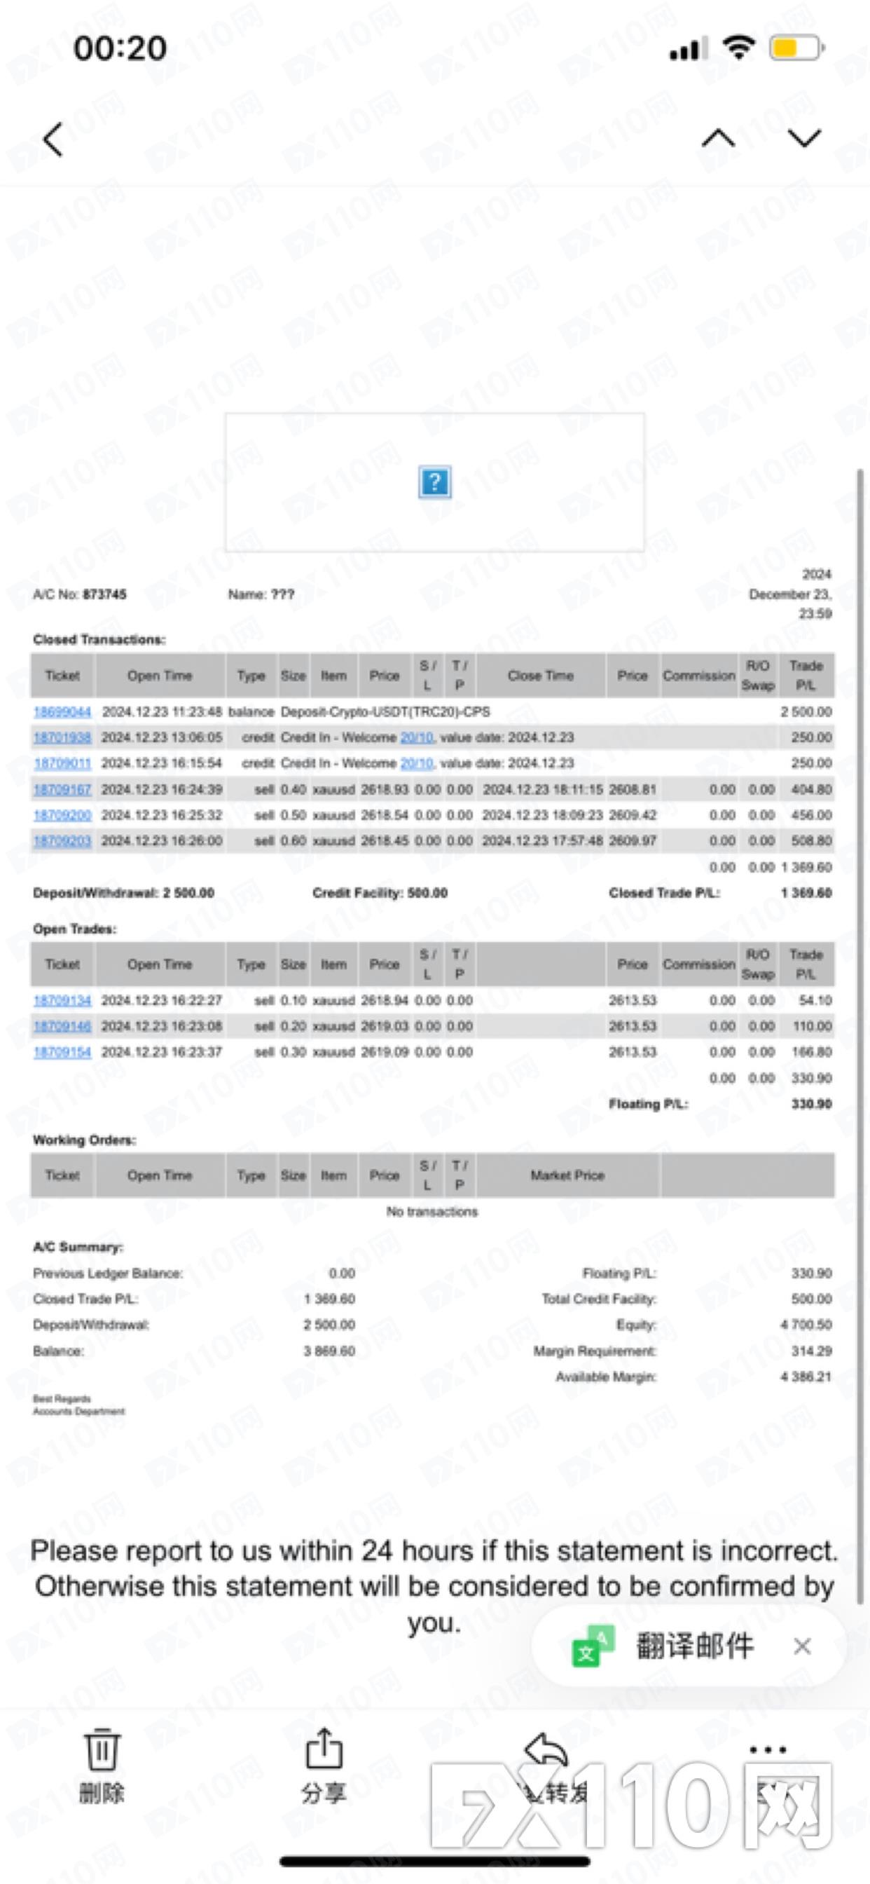
Task: Tap the broken image placeholder
Action: 434,482
